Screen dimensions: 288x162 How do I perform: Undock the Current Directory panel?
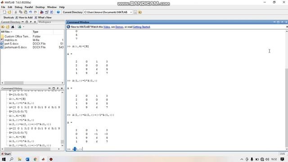click(31, 22)
